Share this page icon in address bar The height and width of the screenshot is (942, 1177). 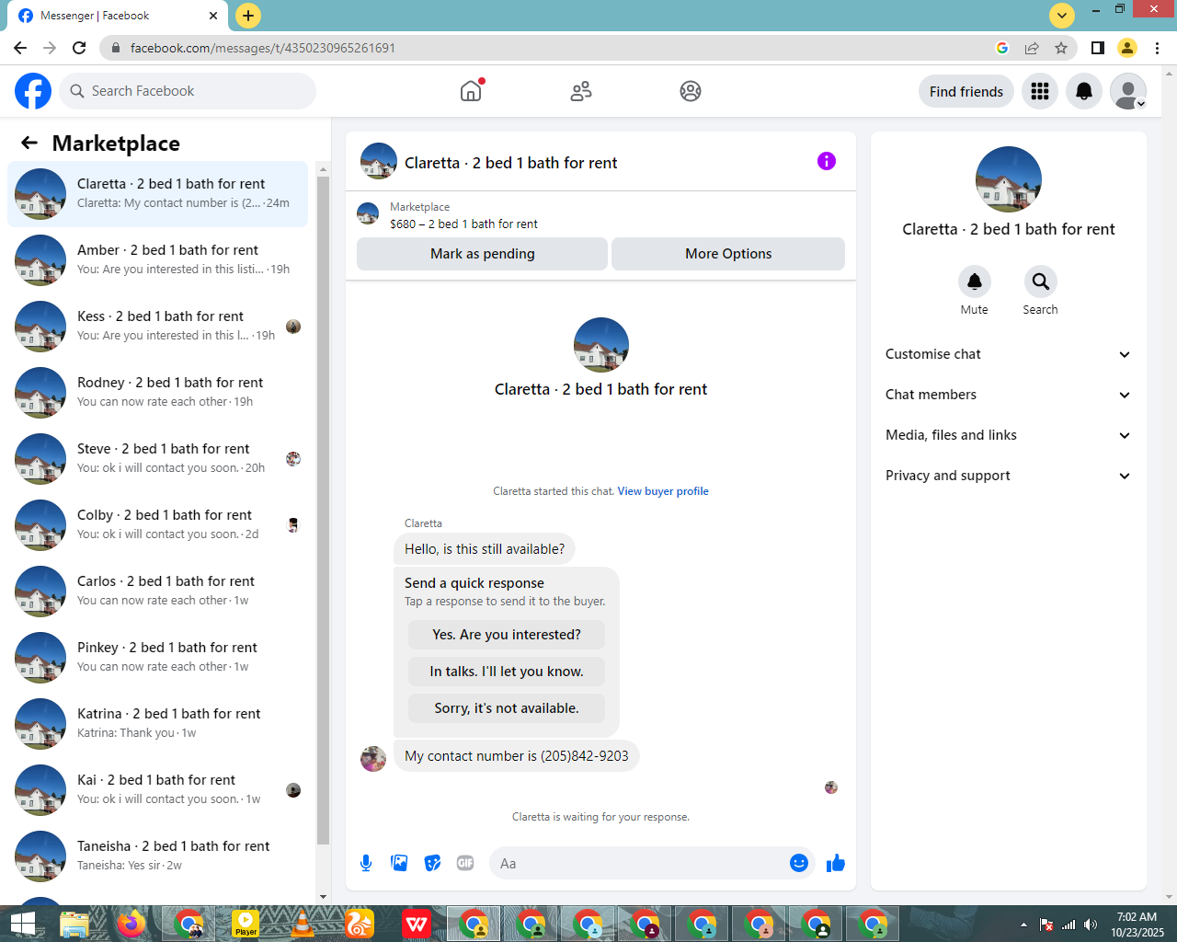point(1032,48)
